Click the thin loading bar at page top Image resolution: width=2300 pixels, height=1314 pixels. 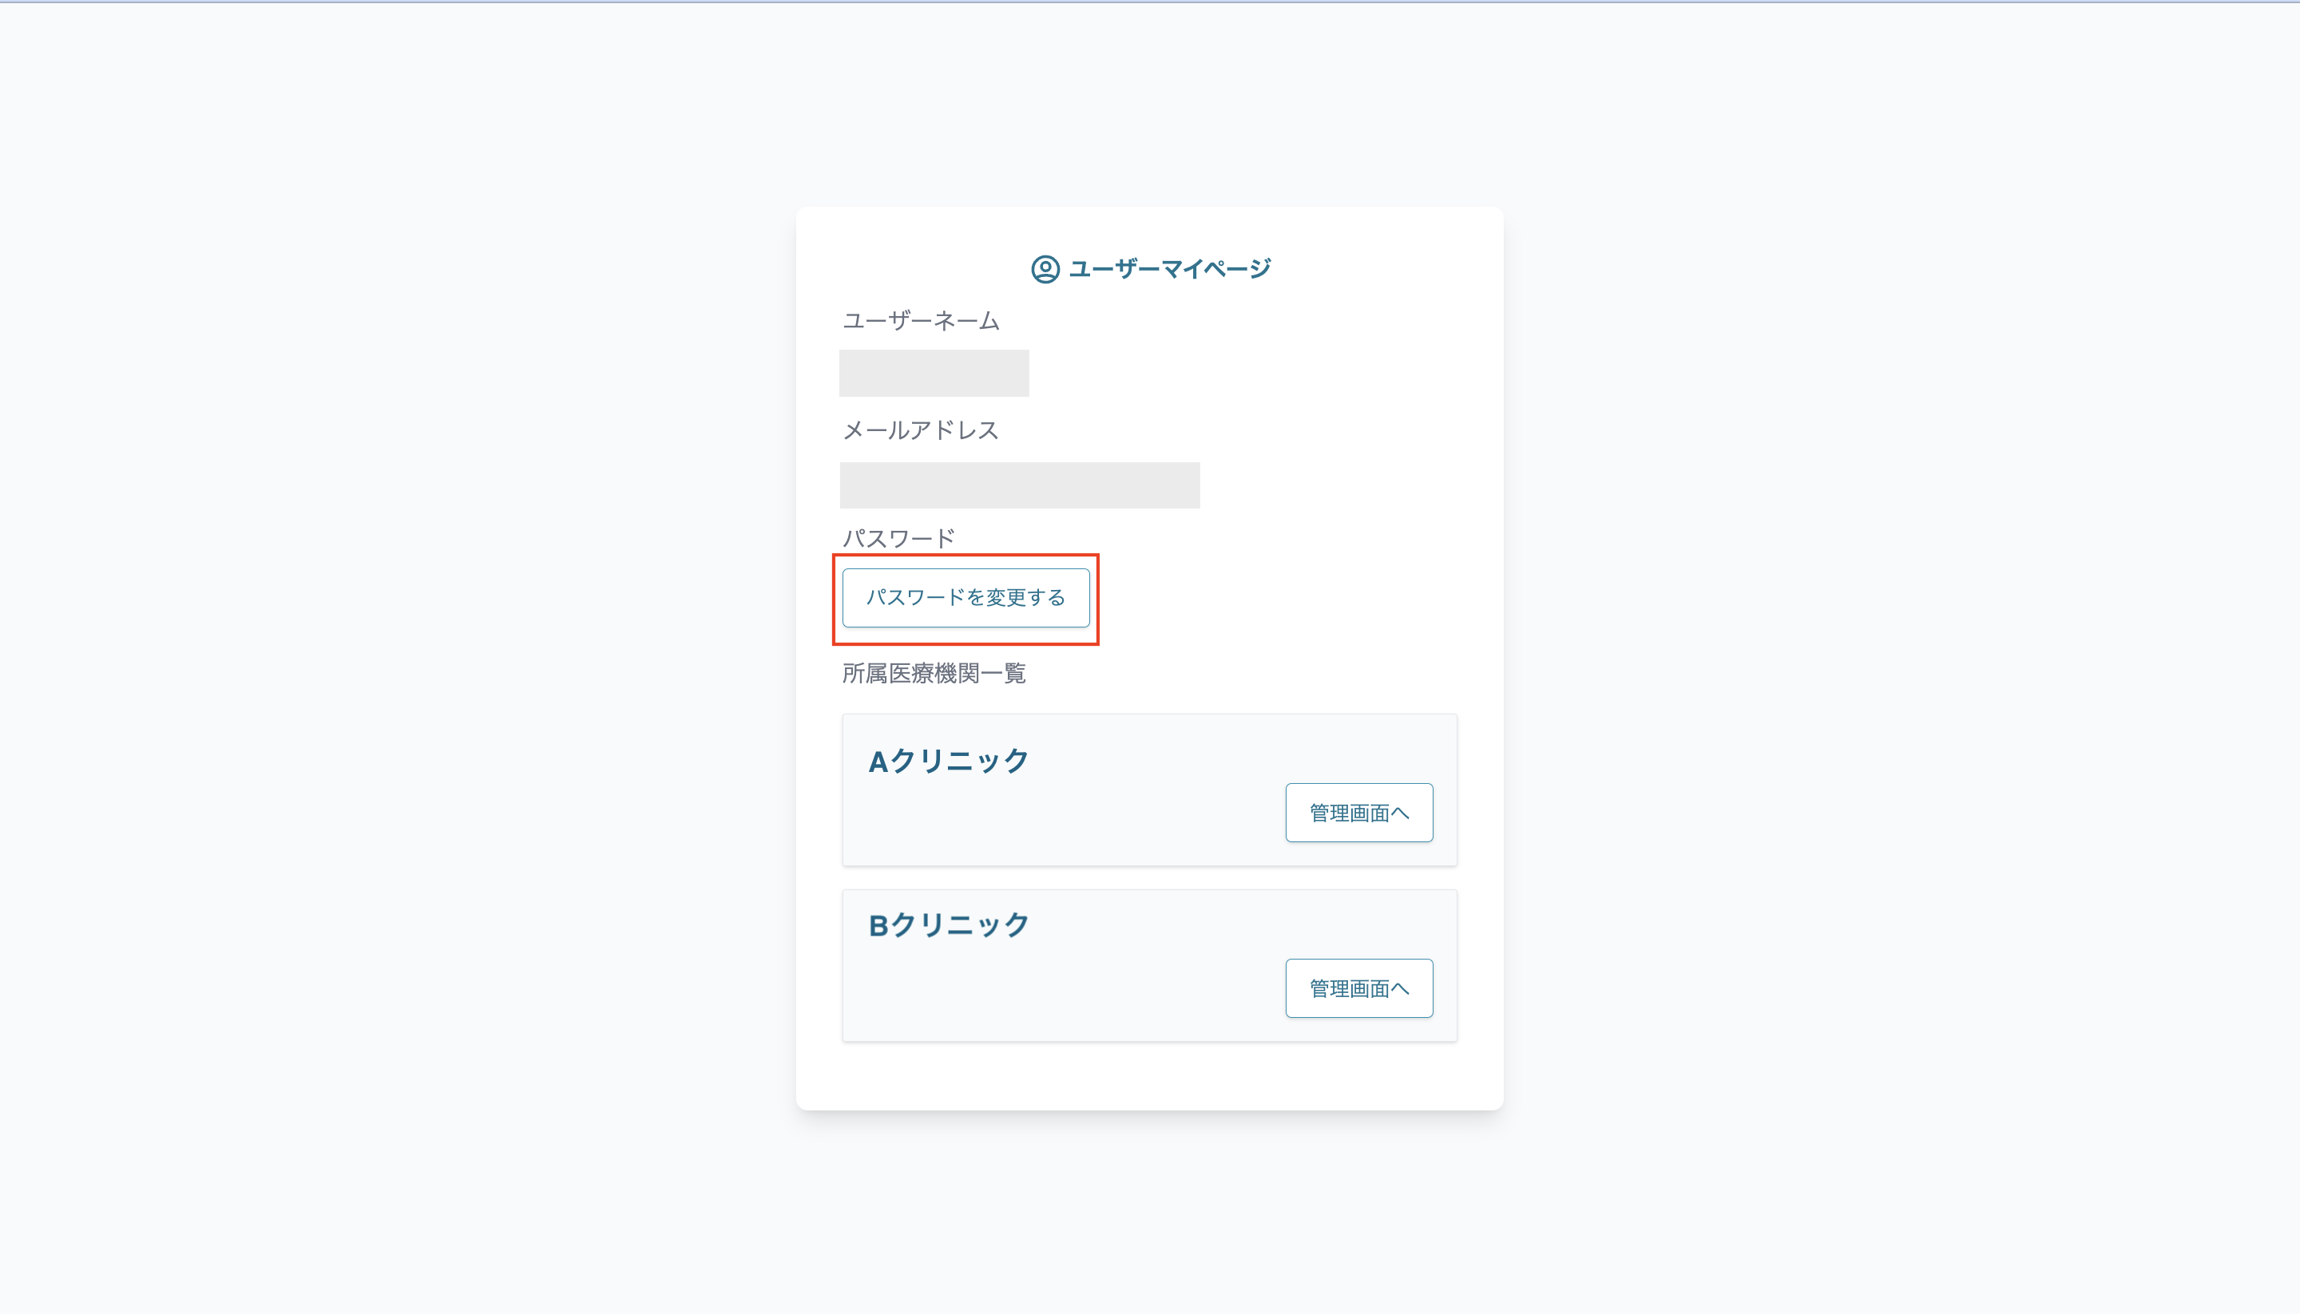click(1150, 2)
